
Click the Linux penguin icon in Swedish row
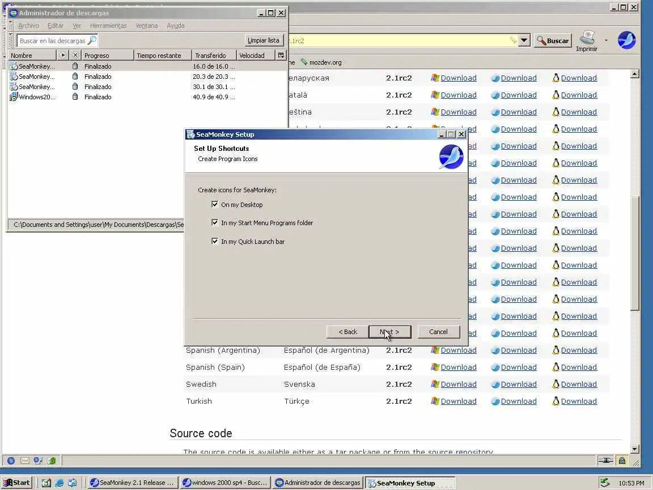[x=556, y=384]
